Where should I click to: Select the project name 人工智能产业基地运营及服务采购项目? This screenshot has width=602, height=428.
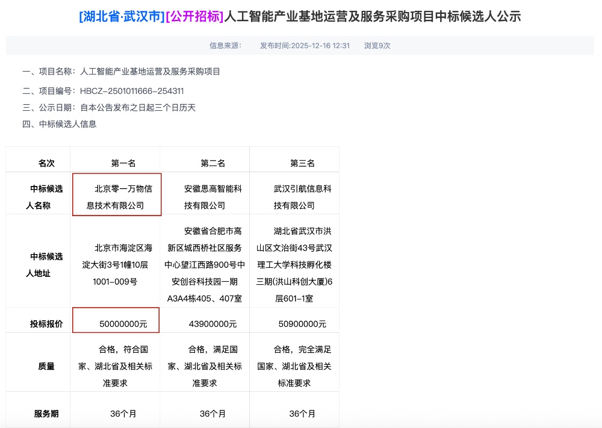tap(148, 72)
